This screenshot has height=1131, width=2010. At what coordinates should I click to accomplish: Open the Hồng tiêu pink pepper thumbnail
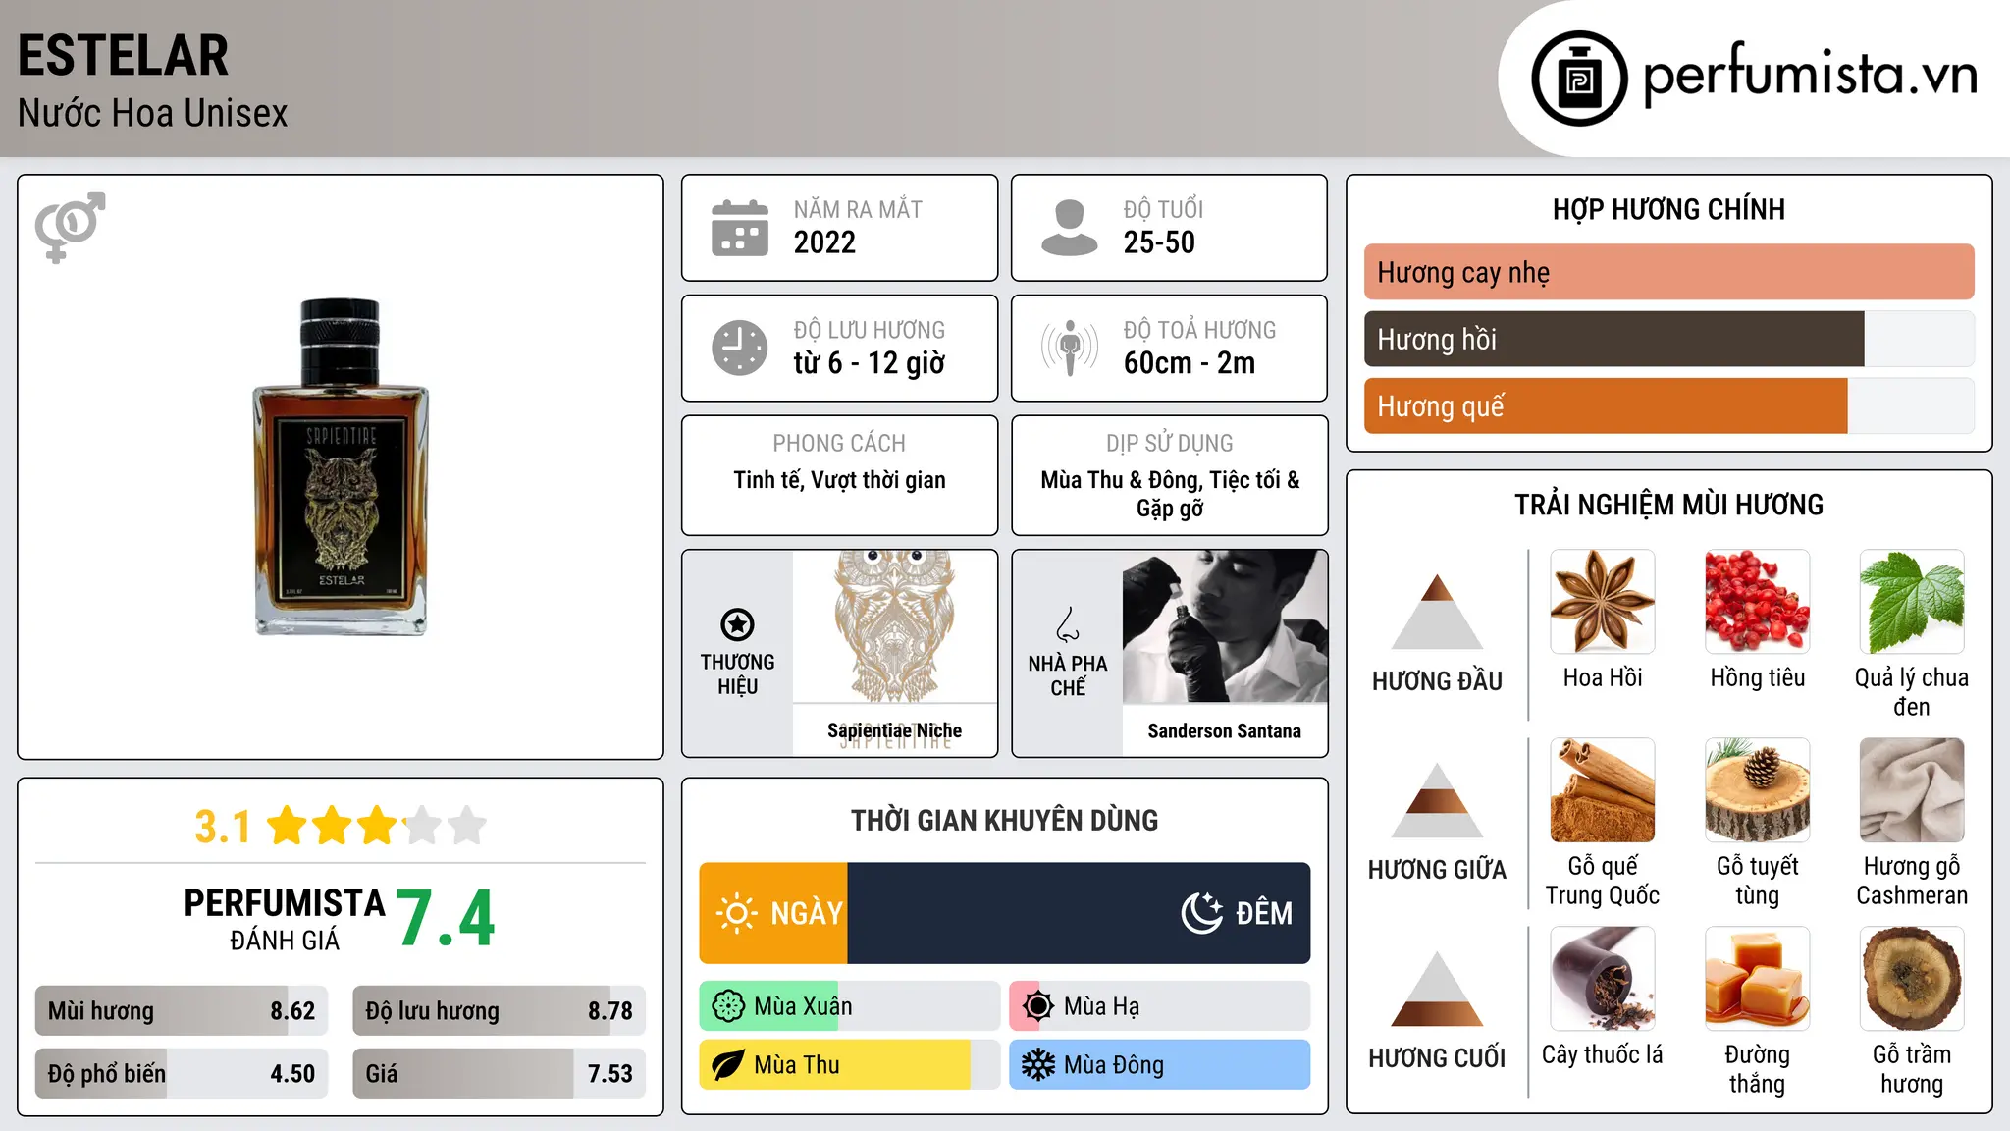coord(1757,602)
